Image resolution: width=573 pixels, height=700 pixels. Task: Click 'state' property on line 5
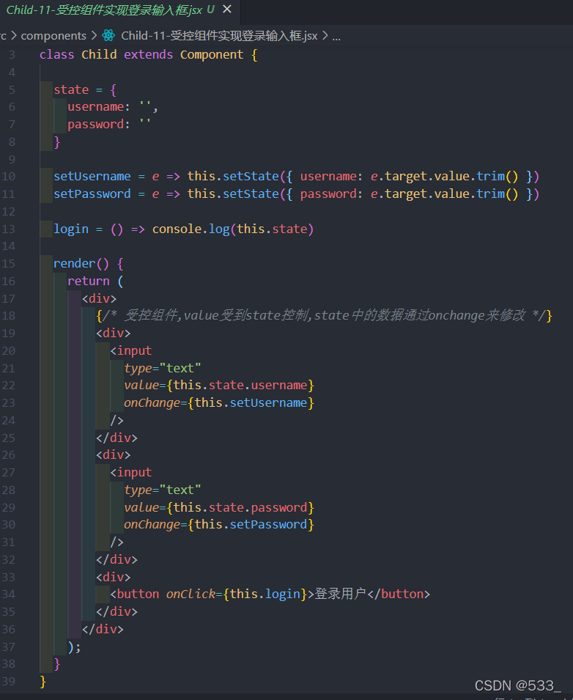click(x=71, y=89)
